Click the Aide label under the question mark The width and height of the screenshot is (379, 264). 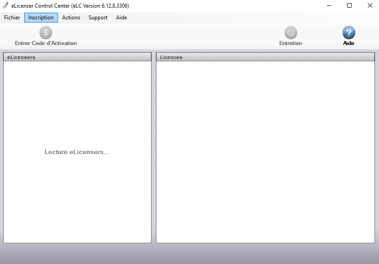coord(348,43)
